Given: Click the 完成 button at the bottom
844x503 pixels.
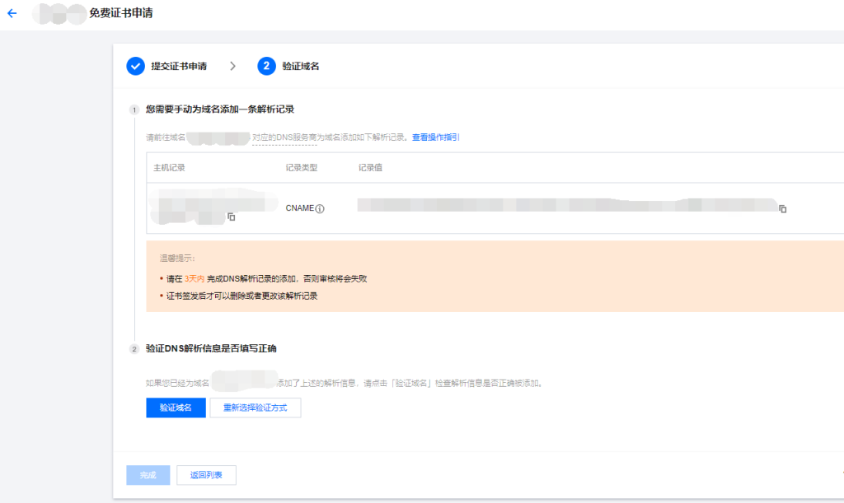Looking at the screenshot, I should tap(148, 475).
